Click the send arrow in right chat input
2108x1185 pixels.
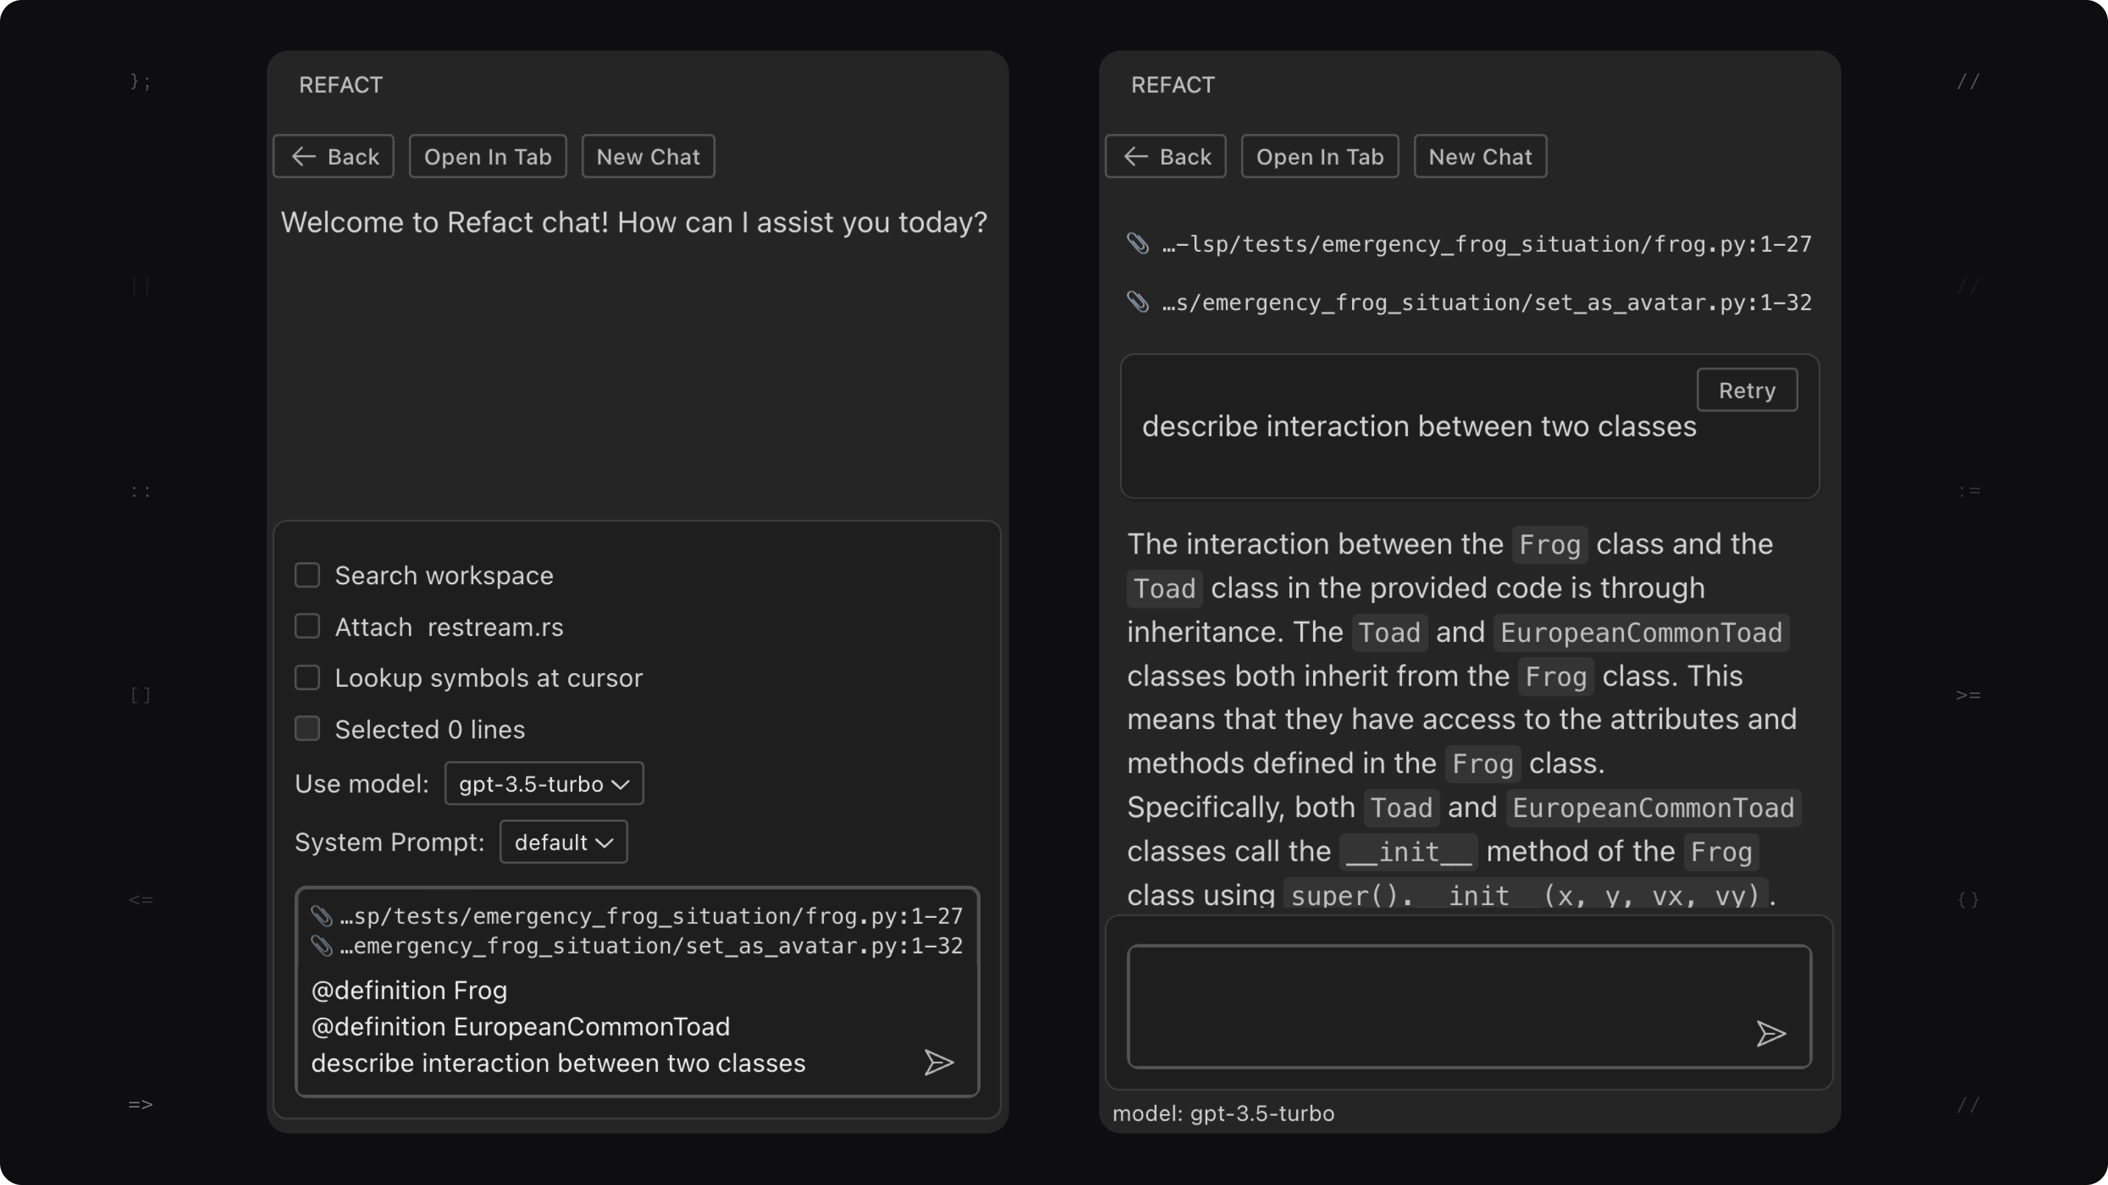pos(1770,1034)
